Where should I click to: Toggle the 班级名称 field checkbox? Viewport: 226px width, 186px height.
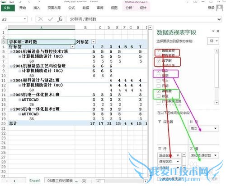click(159, 51)
